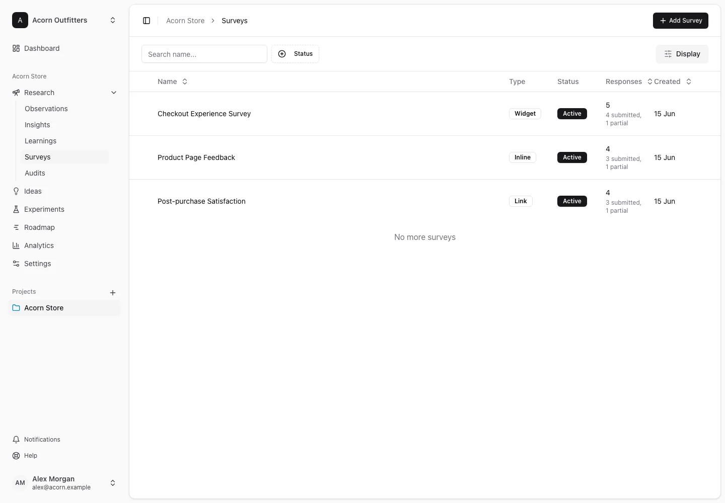Open Checkout Experience Survey row
Image resolution: width=725 pixels, height=503 pixels.
coord(425,114)
